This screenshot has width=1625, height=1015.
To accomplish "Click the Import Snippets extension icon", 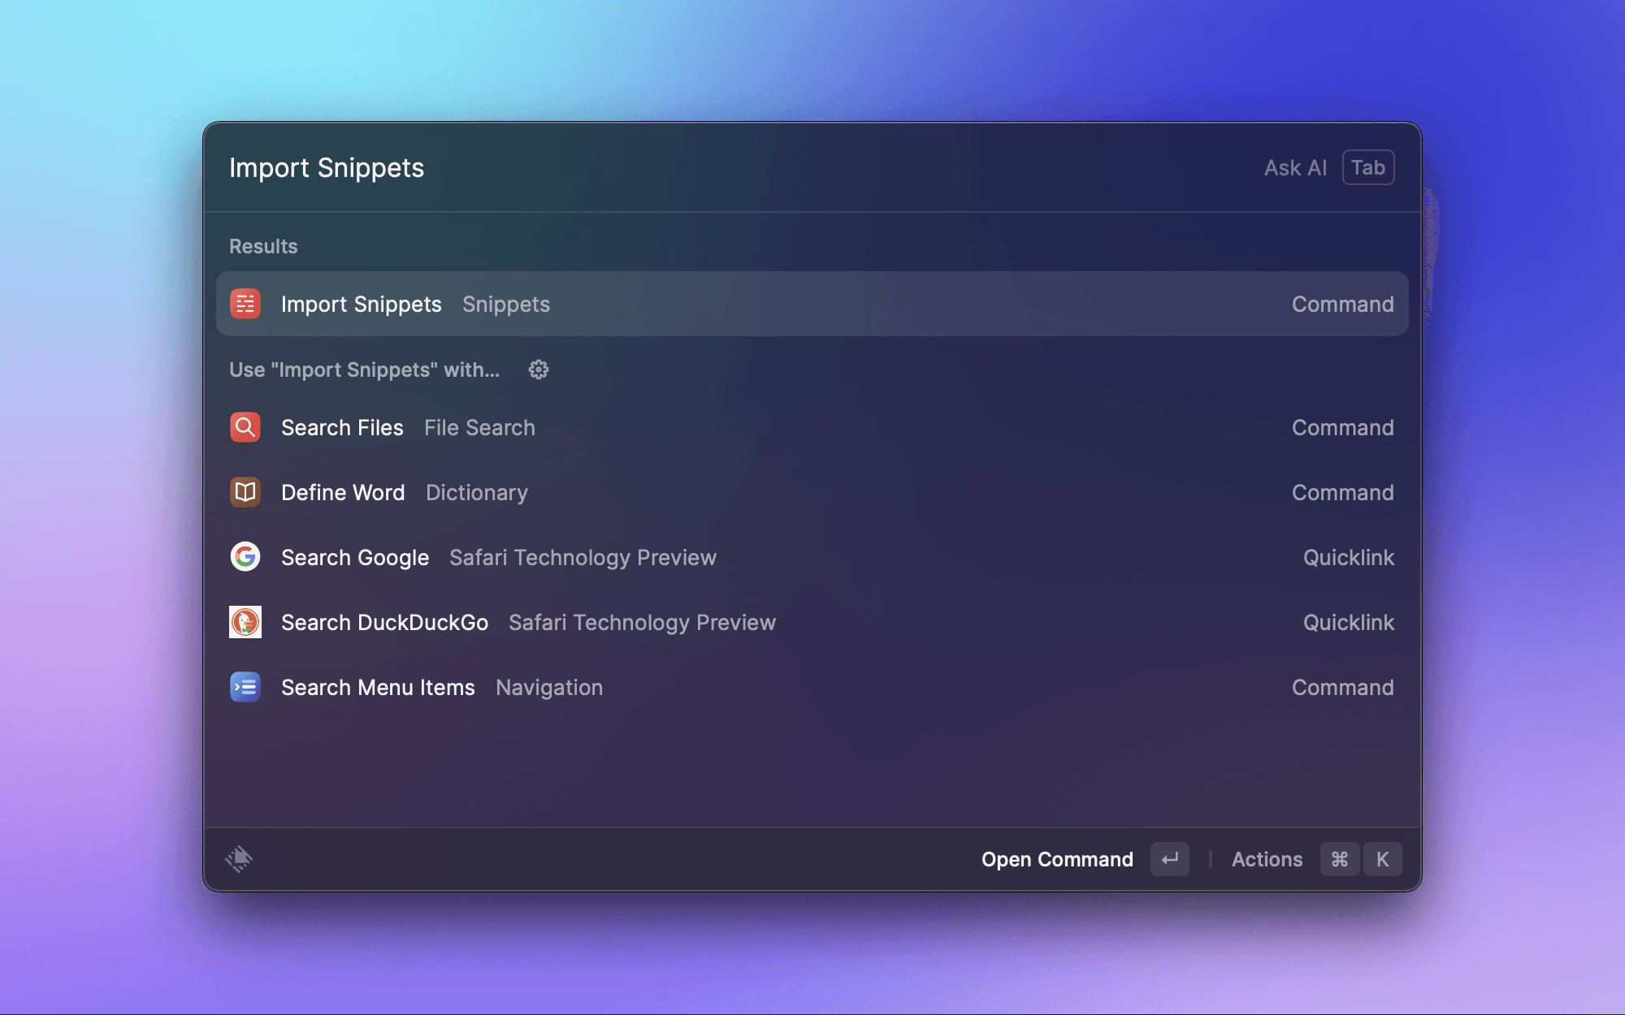I will (245, 304).
